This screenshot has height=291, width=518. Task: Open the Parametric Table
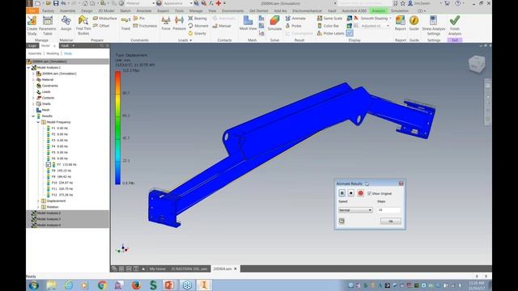click(48, 25)
